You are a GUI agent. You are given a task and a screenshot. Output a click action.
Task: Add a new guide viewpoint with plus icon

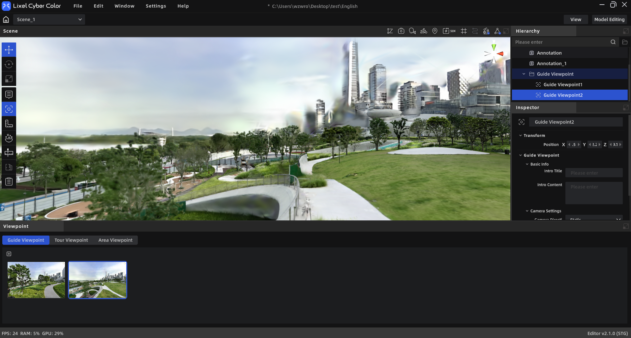tap(9, 254)
